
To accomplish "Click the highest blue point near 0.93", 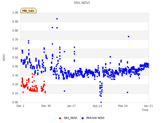I will [57, 19].
